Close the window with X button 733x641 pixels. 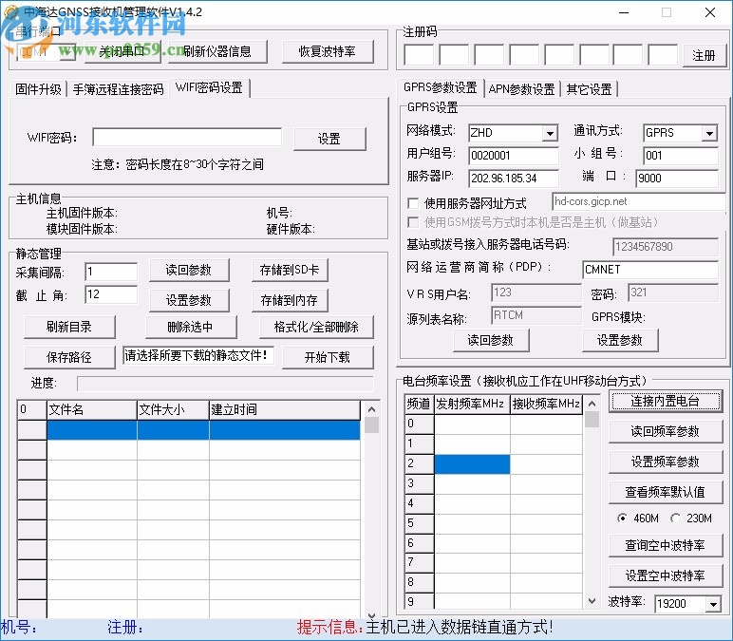pyautogui.click(x=710, y=12)
